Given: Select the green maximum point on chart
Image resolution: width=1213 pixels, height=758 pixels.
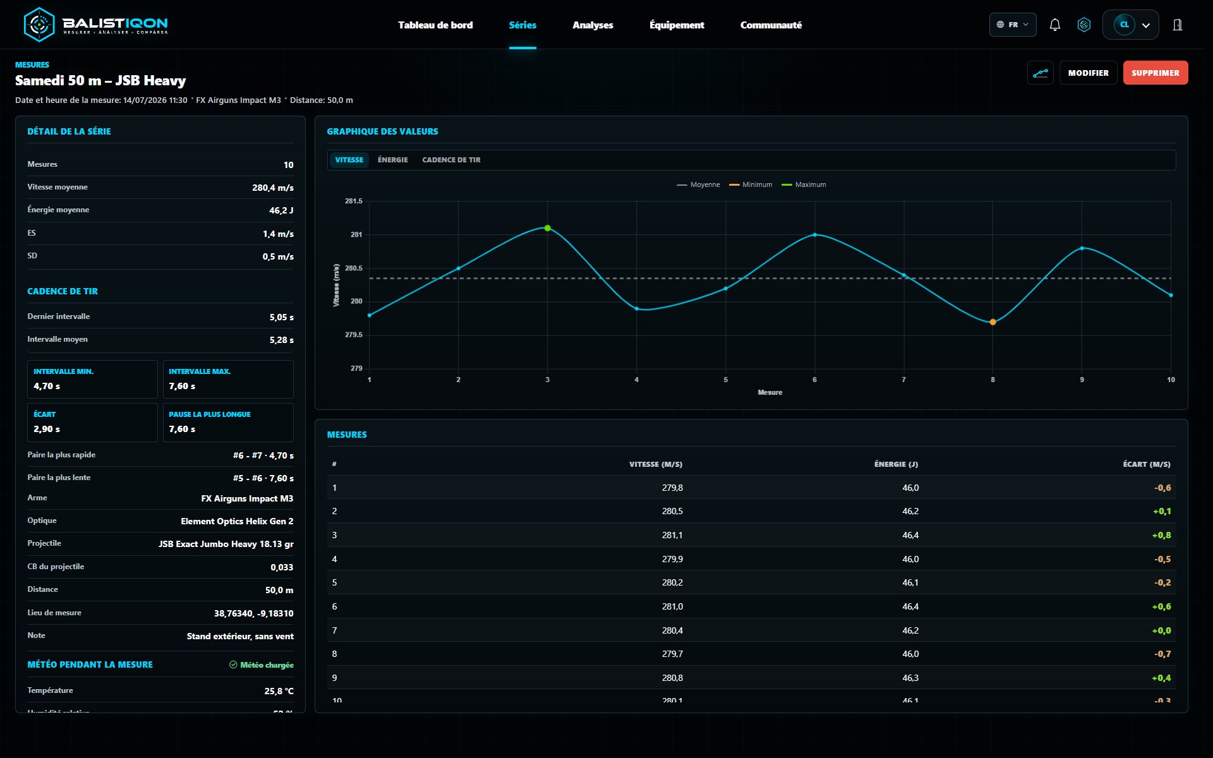Looking at the screenshot, I should point(547,228).
